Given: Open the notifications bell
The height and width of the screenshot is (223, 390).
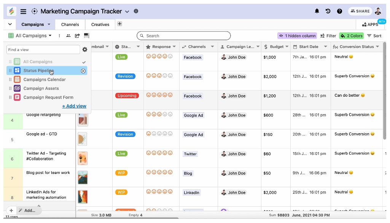Looking at the screenshot, I should click(317, 11).
